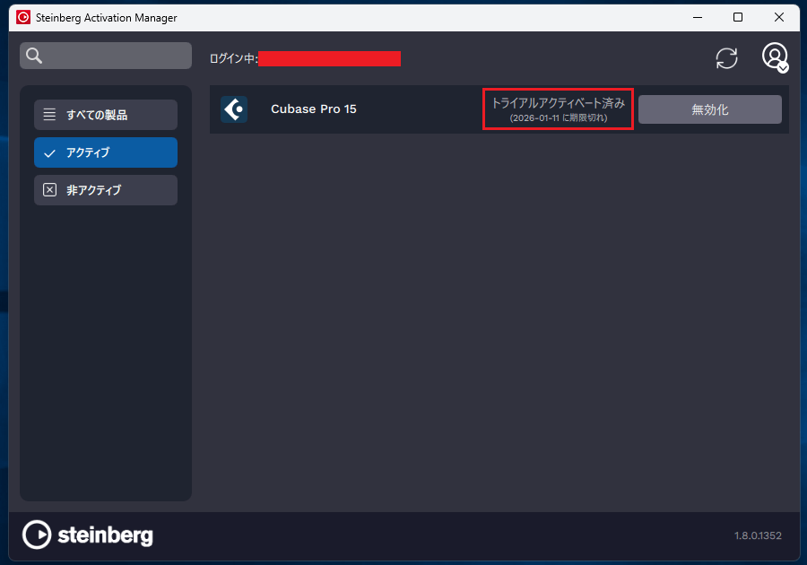Expand the account menu chevron badge

click(x=783, y=67)
